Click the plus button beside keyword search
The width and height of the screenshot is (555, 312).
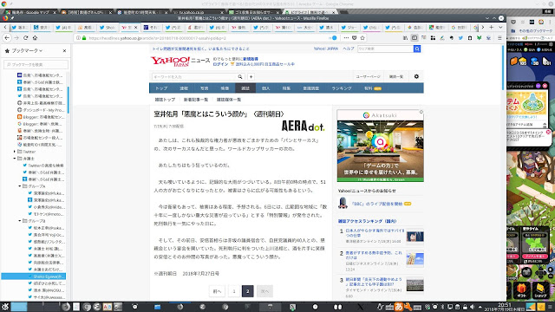click(251, 76)
